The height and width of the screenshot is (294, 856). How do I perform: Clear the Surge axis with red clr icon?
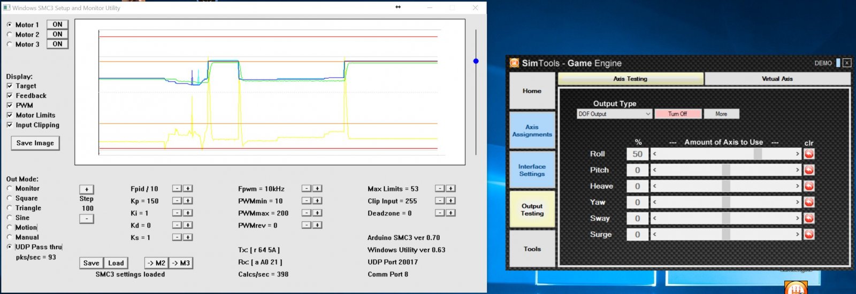click(x=809, y=234)
